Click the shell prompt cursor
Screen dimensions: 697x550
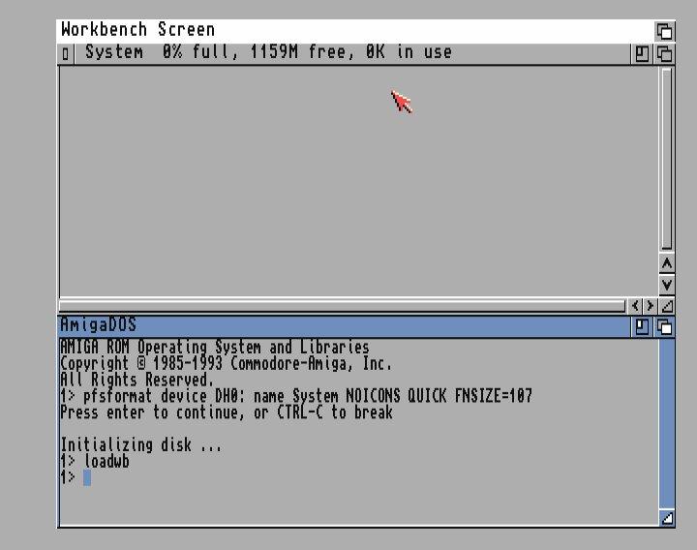pyautogui.click(x=87, y=478)
